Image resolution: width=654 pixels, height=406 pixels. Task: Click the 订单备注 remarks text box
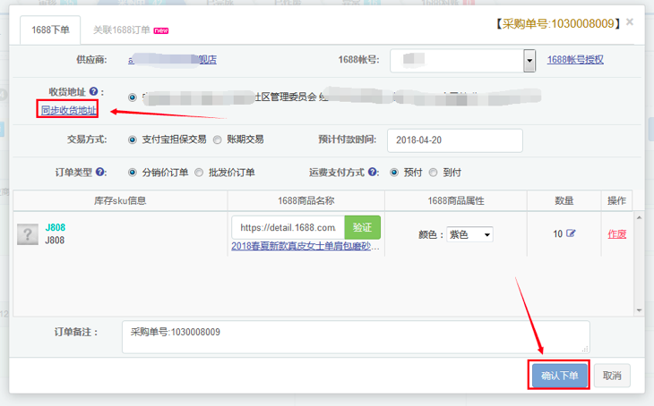(x=356, y=337)
